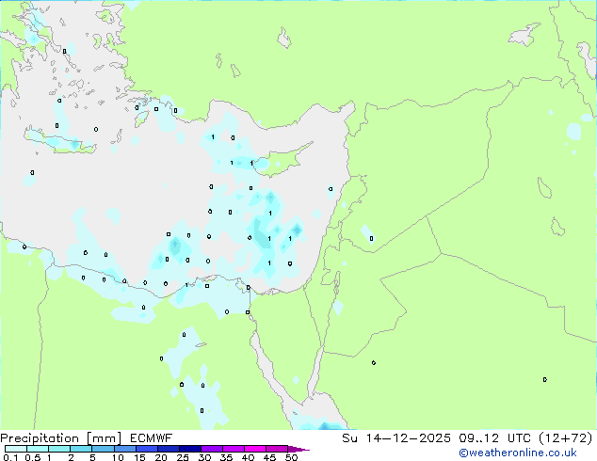The width and height of the screenshot is (597, 461).
Task: Click the 'Su 14-12-2025' date text
Action: point(396,438)
